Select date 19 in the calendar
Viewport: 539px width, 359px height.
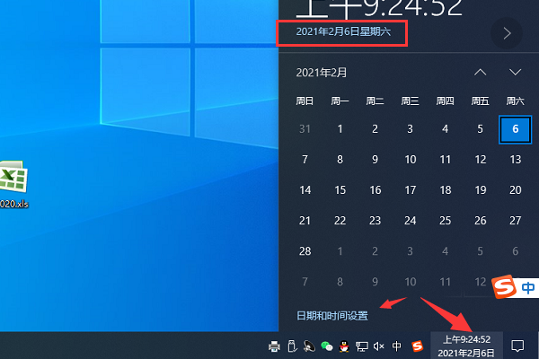481,190
